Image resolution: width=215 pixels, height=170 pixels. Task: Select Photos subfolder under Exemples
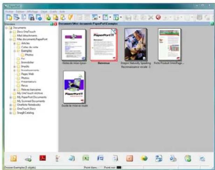tap(29, 55)
